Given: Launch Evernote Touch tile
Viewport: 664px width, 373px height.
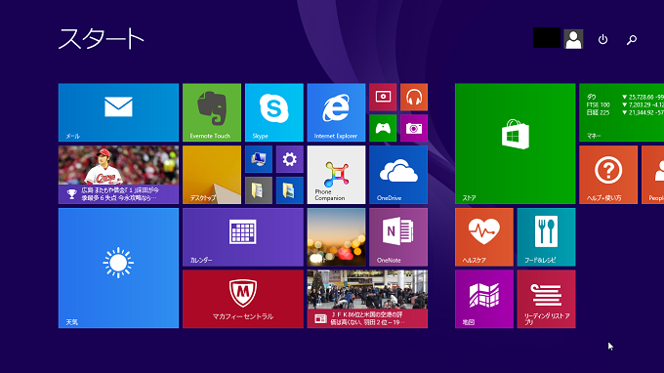Looking at the screenshot, I should point(212,112).
